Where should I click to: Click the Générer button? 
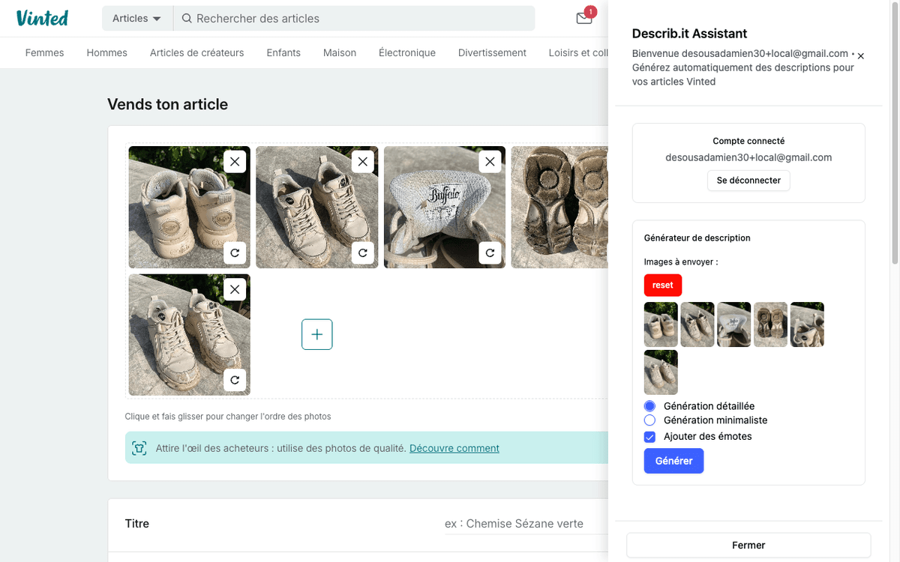[673, 461]
